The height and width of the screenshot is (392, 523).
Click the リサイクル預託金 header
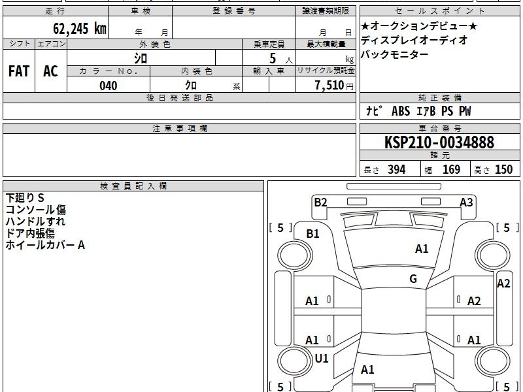pos(326,71)
